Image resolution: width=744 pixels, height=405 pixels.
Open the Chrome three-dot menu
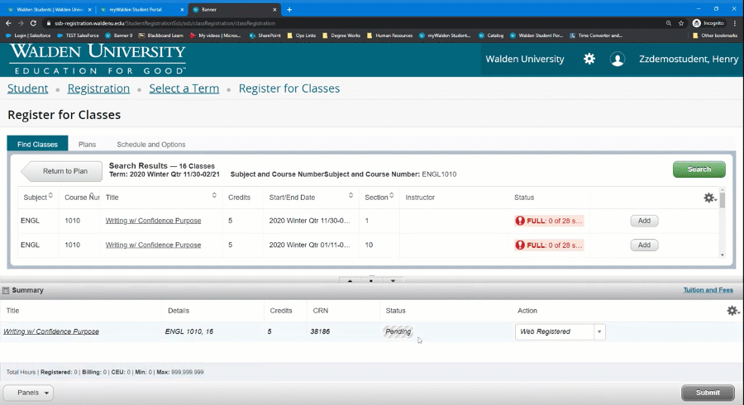[x=735, y=23]
